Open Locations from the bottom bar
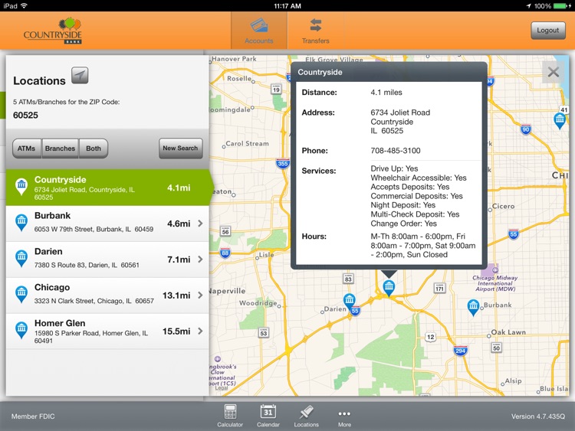The image size is (575, 431). point(306,416)
